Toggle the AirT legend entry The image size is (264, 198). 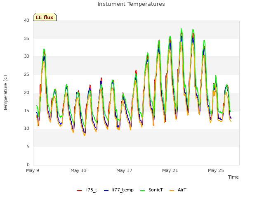178,190
